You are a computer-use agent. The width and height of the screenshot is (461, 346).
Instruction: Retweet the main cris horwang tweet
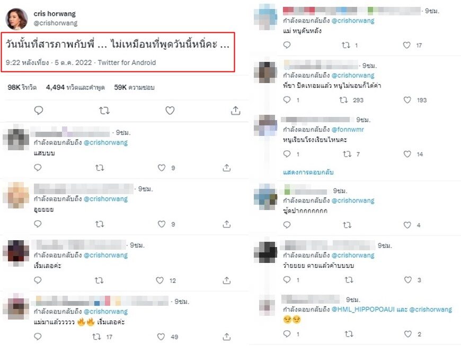pos(104,111)
